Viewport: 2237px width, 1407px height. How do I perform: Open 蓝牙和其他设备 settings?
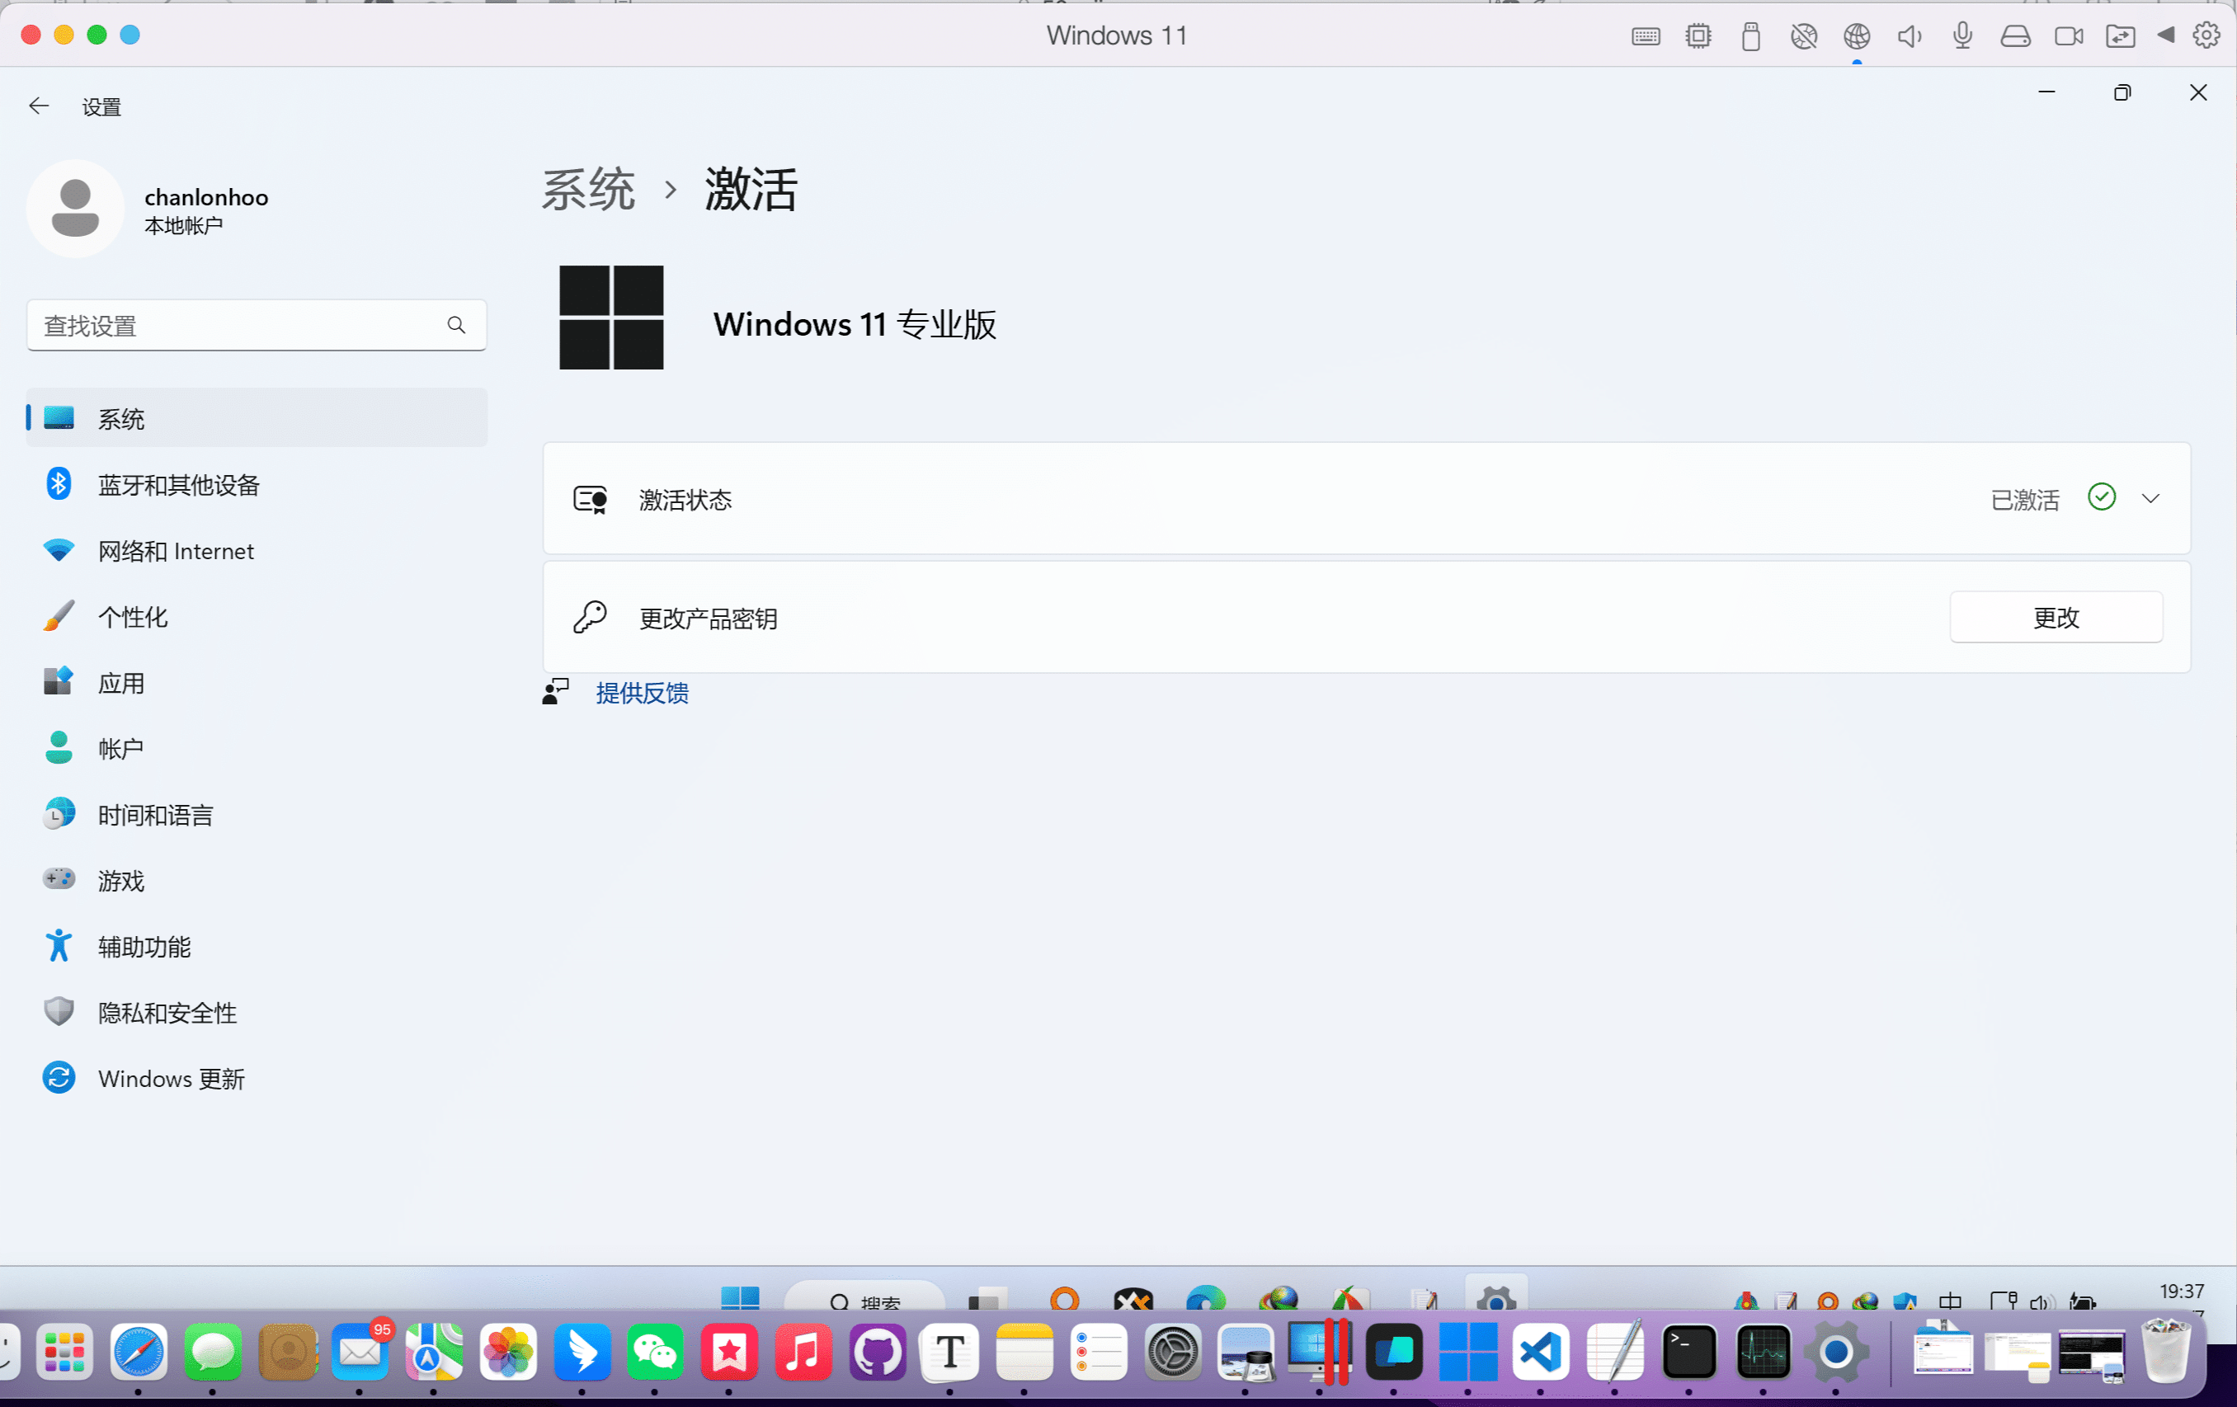click(257, 484)
